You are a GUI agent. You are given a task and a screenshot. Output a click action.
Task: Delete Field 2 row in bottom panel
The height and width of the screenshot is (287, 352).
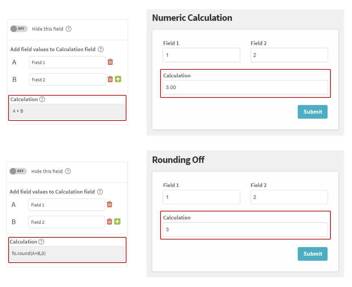pos(109,222)
